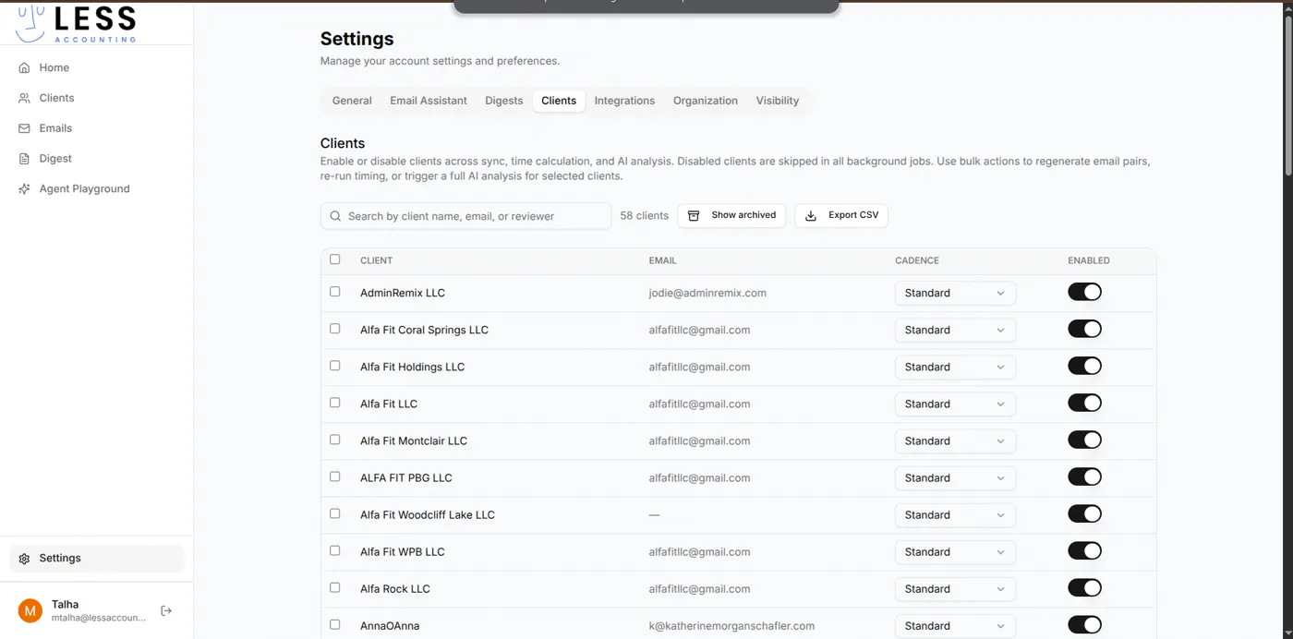Click the Export CSV button
The width and height of the screenshot is (1293, 639).
pyautogui.click(x=841, y=215)
